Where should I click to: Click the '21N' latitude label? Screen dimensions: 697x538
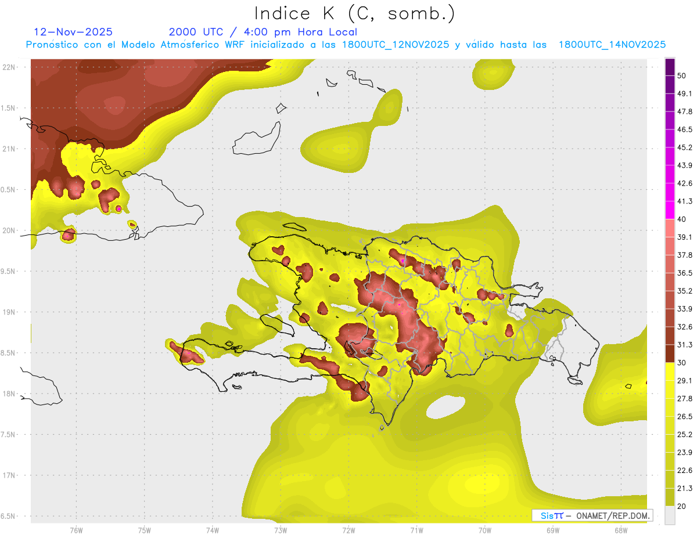(x=9, y=149)
